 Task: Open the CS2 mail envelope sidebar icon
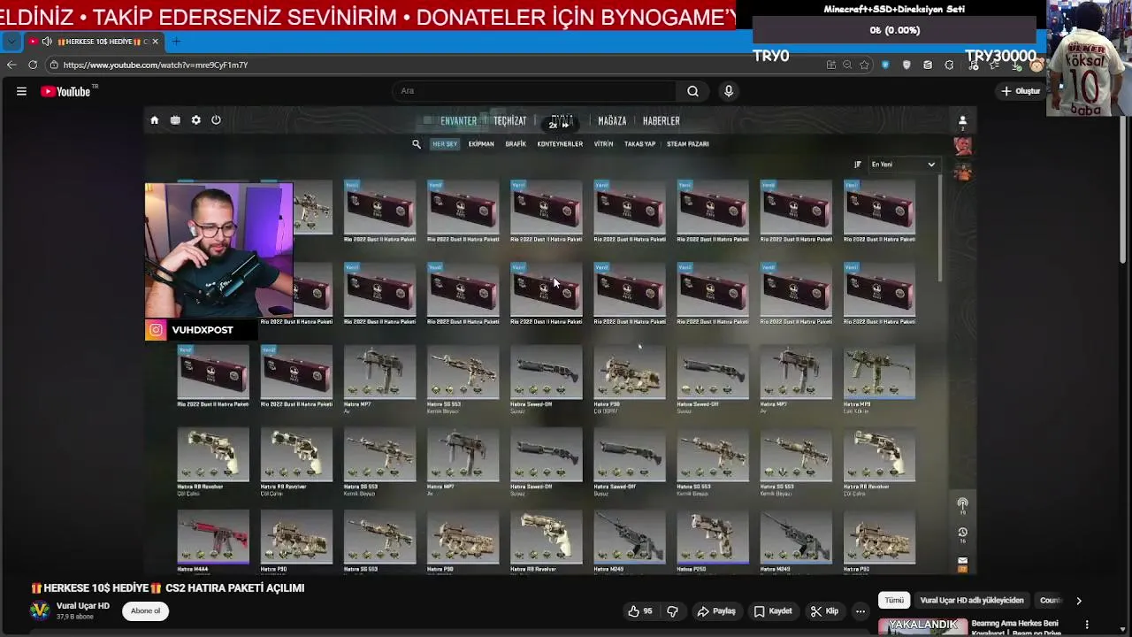(962, 561)
